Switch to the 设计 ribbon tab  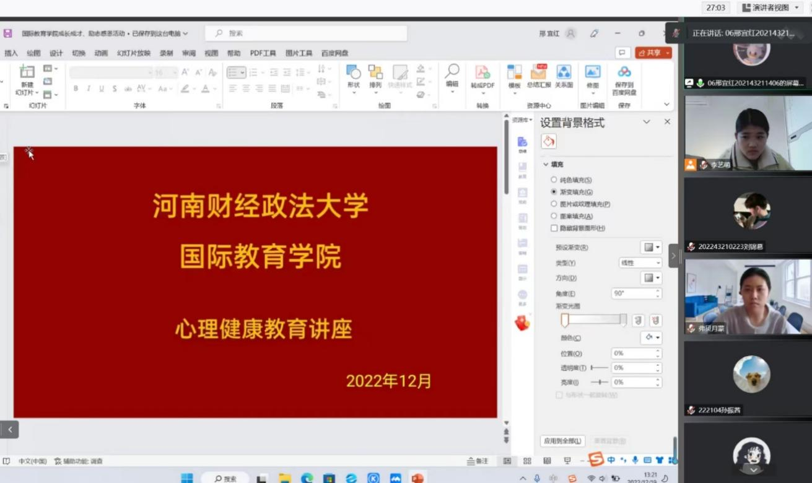[56, 53]
